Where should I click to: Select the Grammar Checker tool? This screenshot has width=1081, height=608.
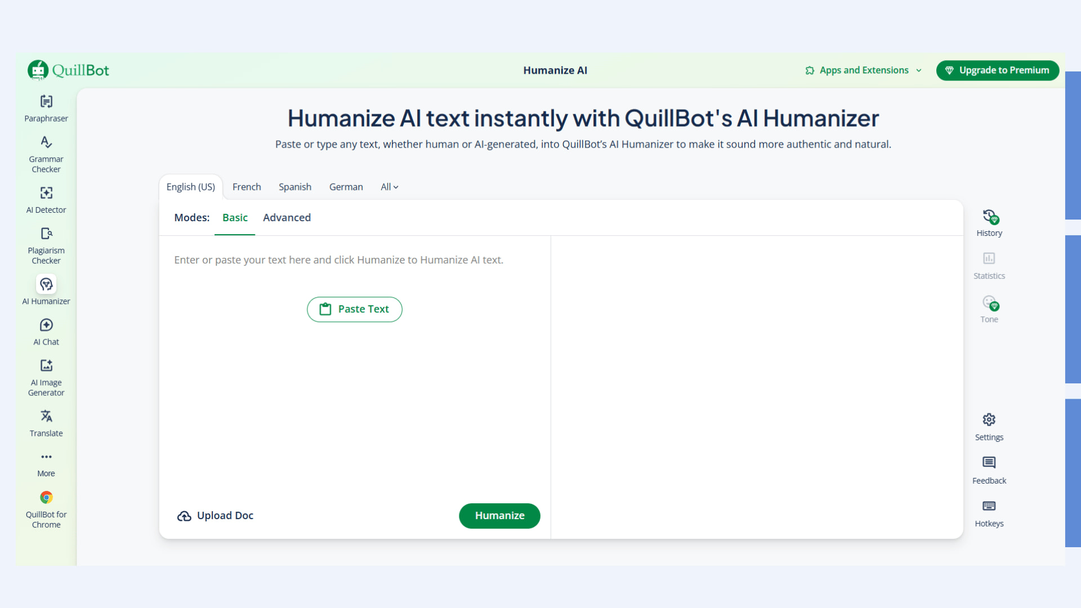46,153
